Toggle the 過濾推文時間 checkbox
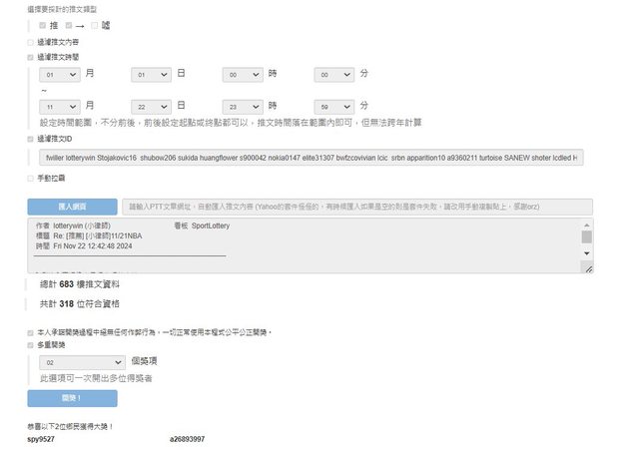The height and width of the screenshot is (453, 639). (x=31, y=58)
